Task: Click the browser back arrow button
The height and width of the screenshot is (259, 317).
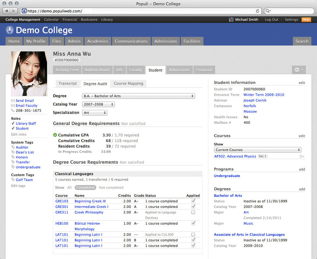Action: coord(6,11)
